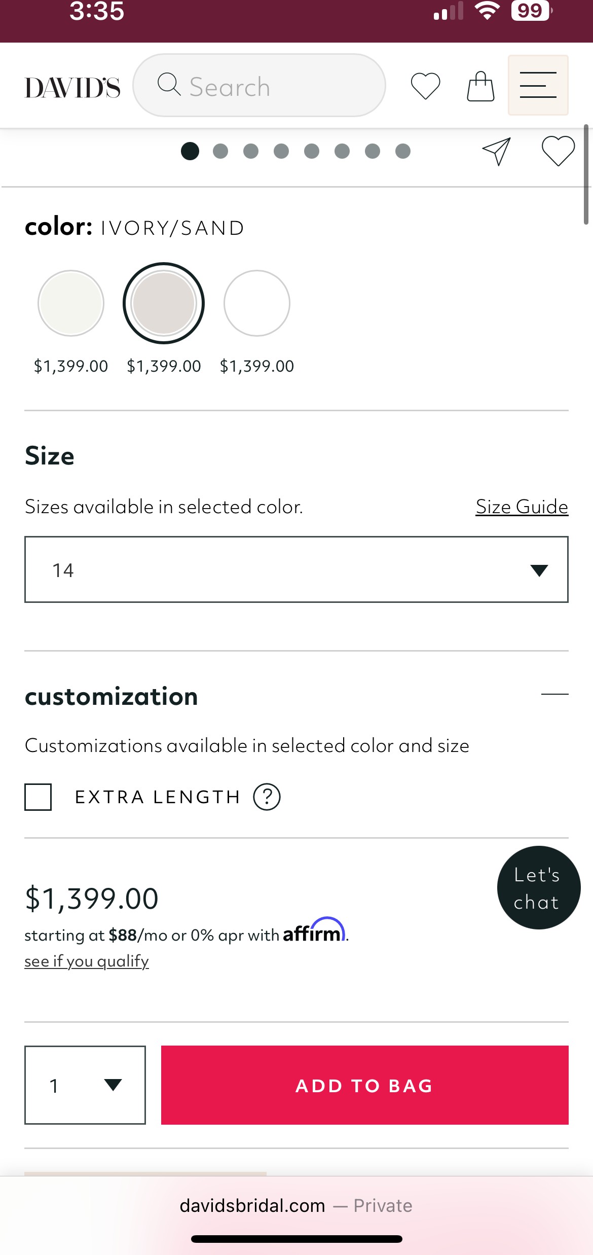Viewport: 593px width, 1255px height.
Task: Tap the share paper-plane icon
Action: point(496,151)
